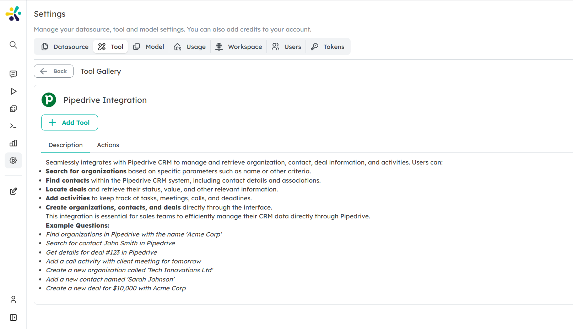Screen dimensions: 573x329
Task: Open the Usage tab
Action: [x=190, y=47]
